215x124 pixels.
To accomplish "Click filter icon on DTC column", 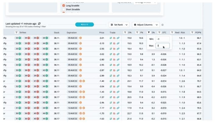I will (159, 32).
